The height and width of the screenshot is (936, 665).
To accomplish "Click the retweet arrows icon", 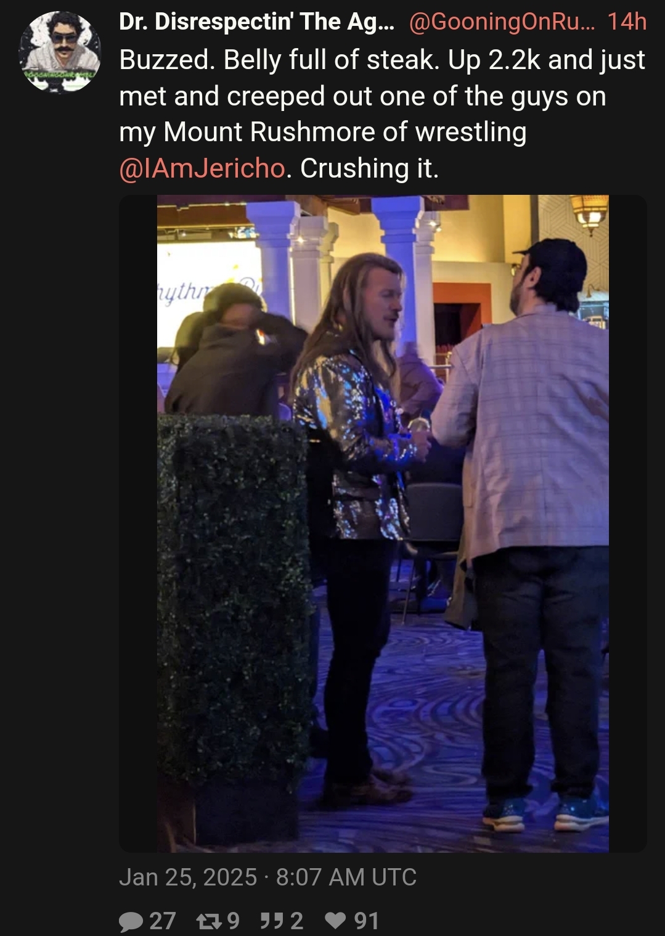I will 208,921.
